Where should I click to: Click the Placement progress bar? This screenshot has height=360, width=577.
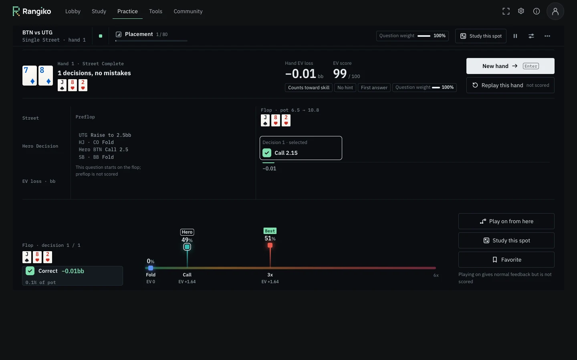point(151,41)
